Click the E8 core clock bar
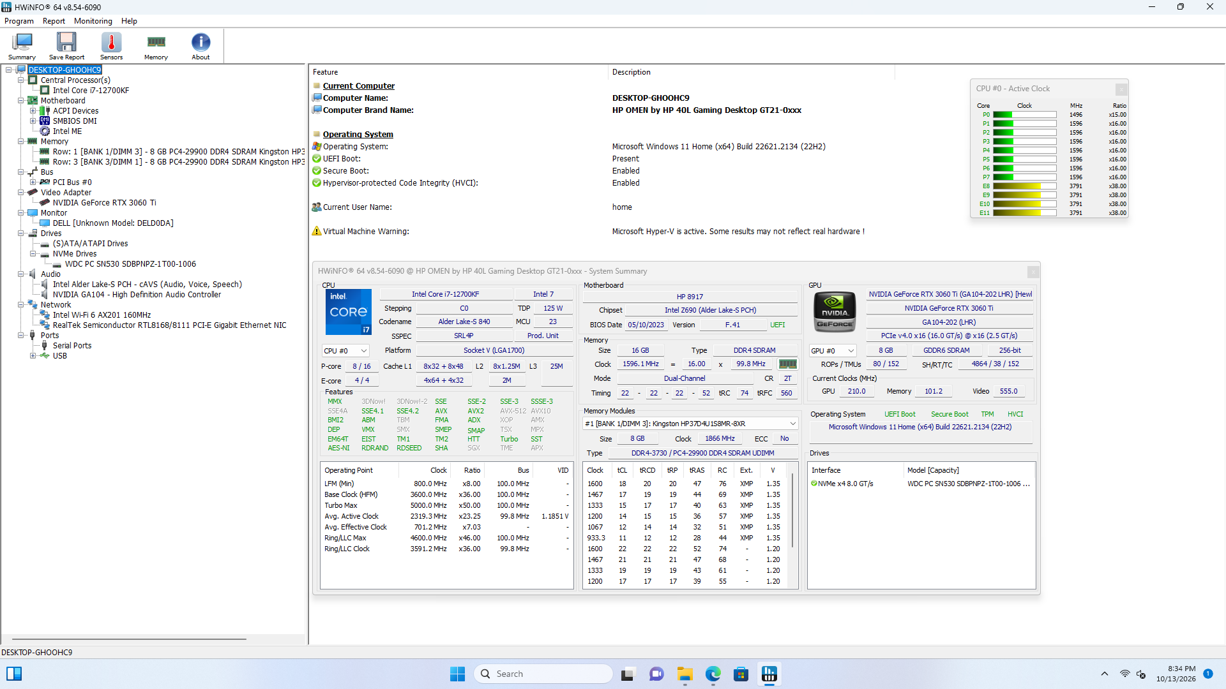1226x689 pixels. 1024,186
